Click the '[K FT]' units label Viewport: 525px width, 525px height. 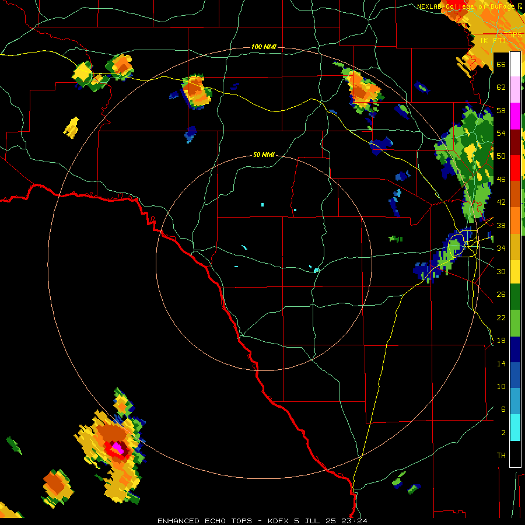pos(494,40)
